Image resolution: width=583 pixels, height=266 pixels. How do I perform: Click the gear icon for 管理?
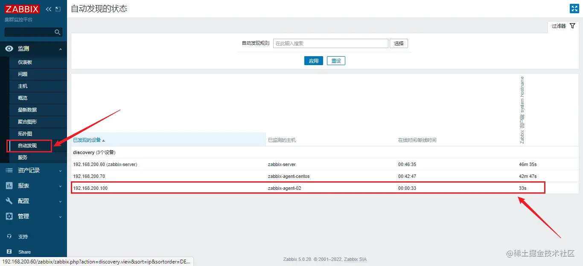tap(9, 216)
